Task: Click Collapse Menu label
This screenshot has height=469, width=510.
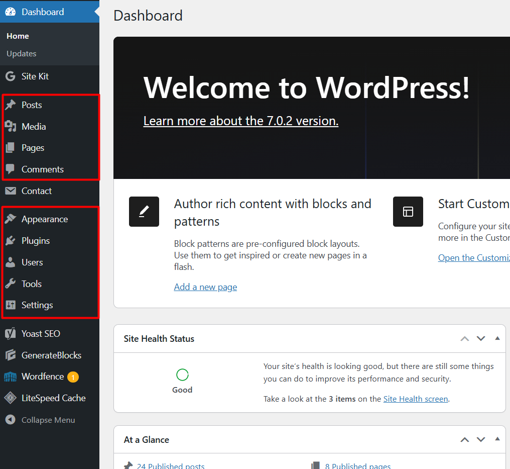Action: pos(48,420)
